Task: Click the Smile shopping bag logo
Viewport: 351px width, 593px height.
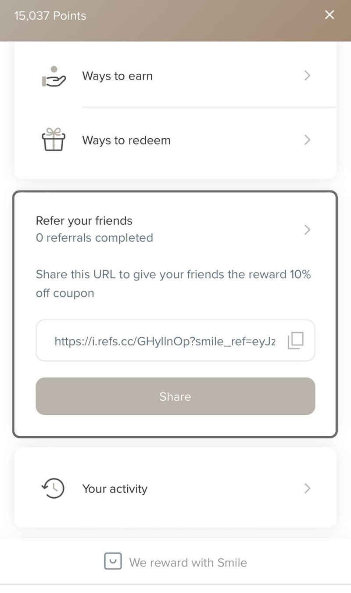Action: click(x=113, y=561)
